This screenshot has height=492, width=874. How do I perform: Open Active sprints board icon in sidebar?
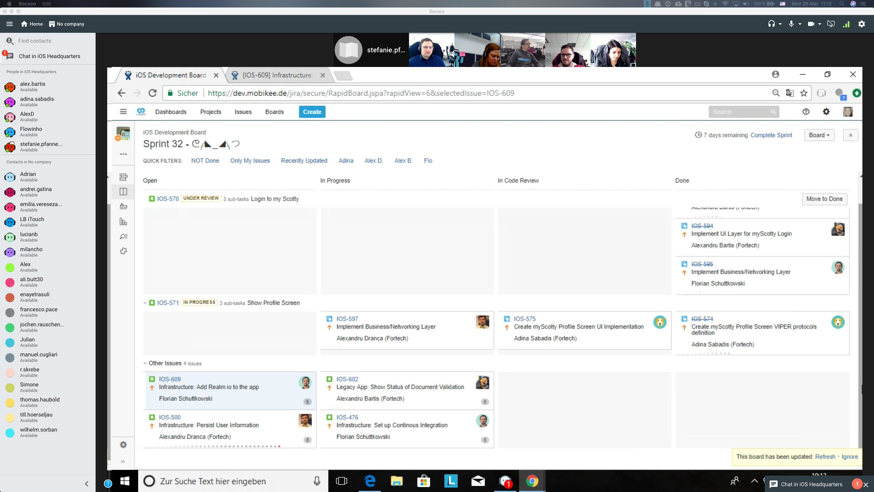pos(124,192)
